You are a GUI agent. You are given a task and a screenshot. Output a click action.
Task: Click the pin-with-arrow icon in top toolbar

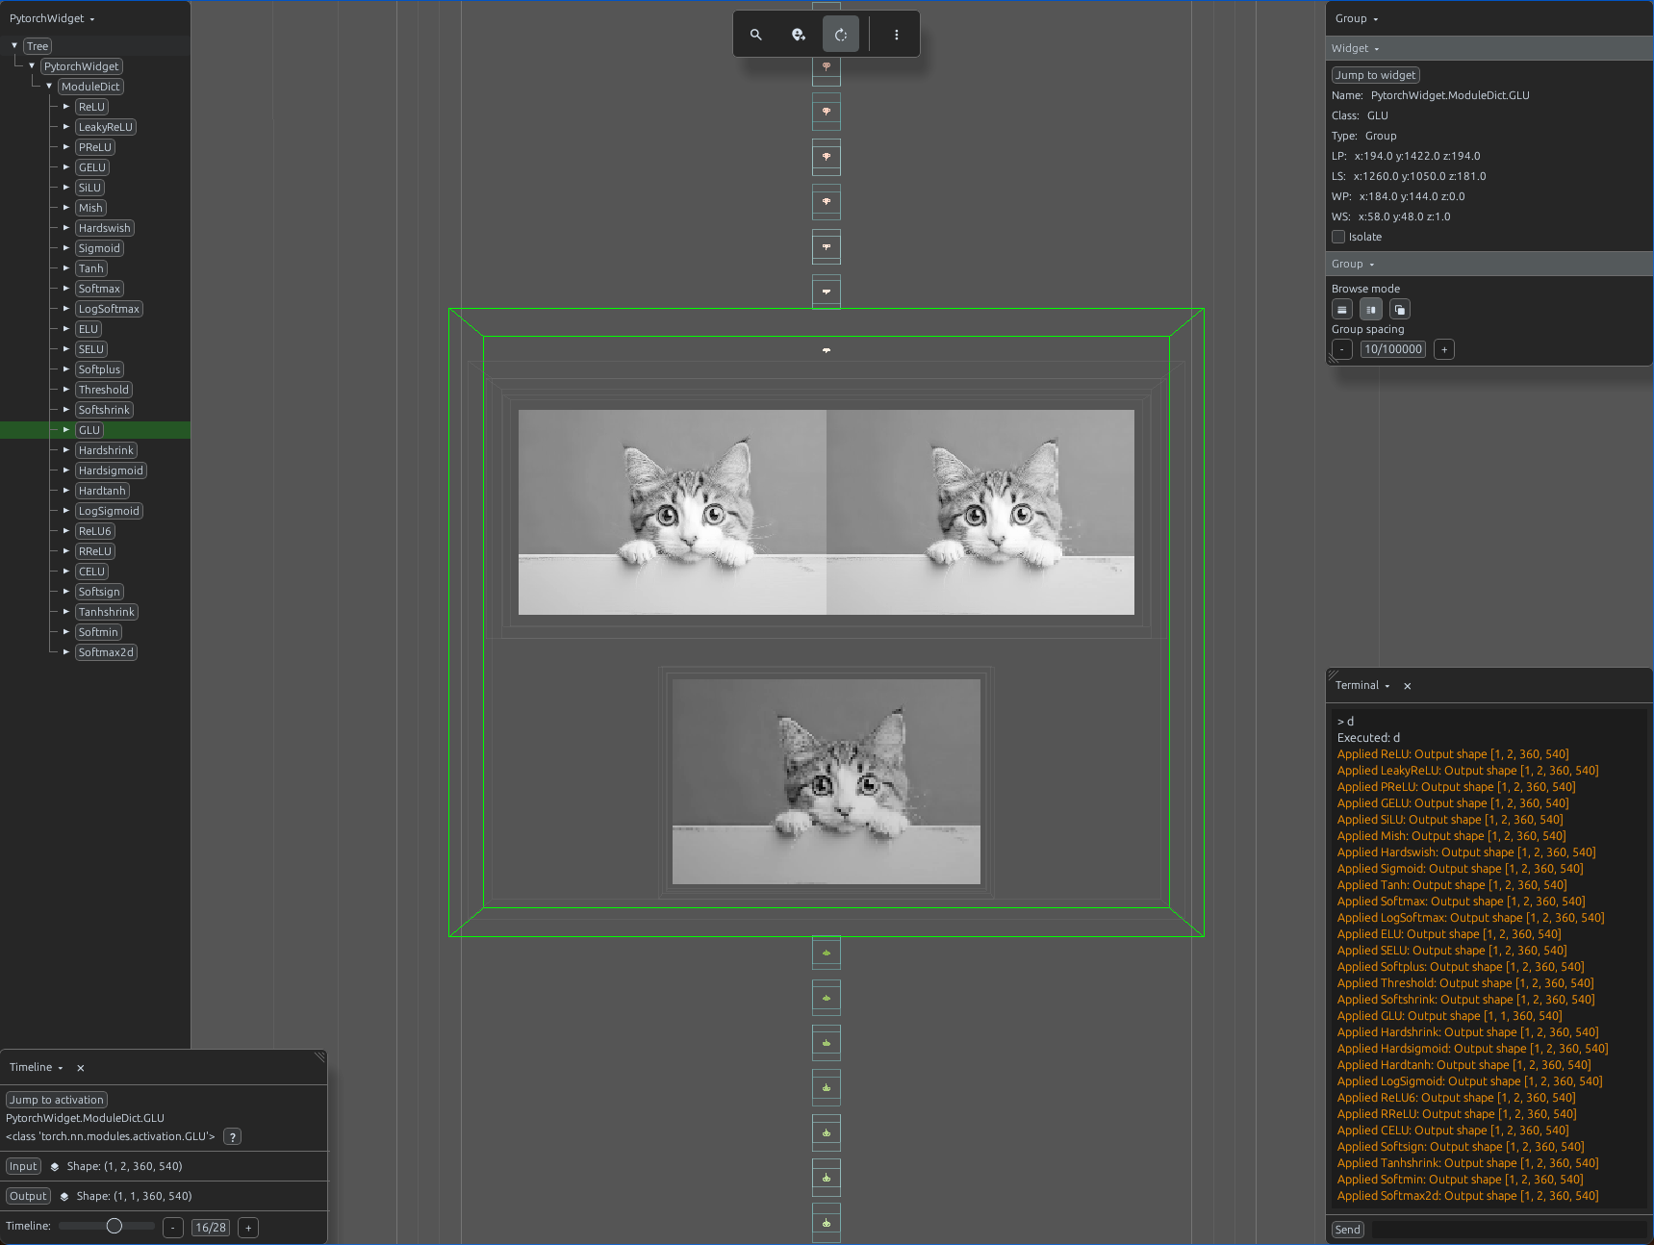799,35
